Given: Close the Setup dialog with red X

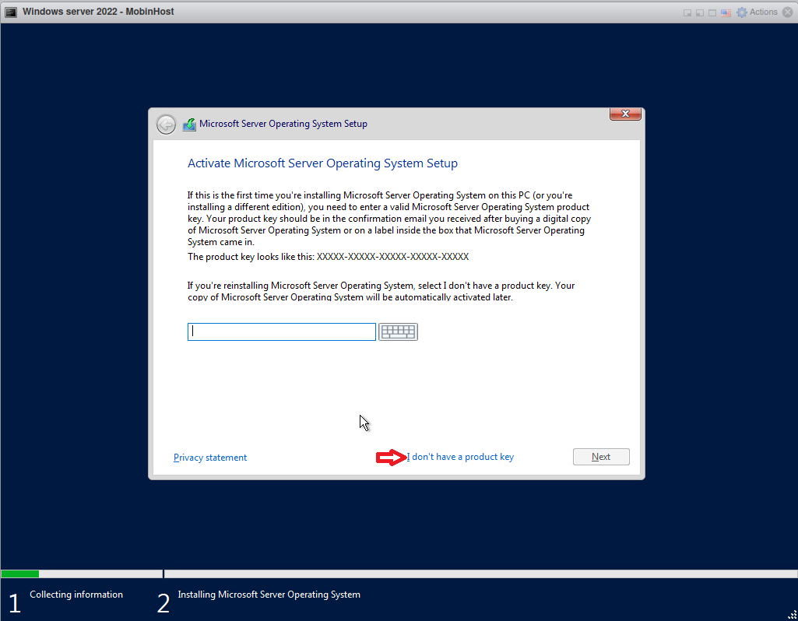Looking at the screenshot, I should (x=625, y=114).
